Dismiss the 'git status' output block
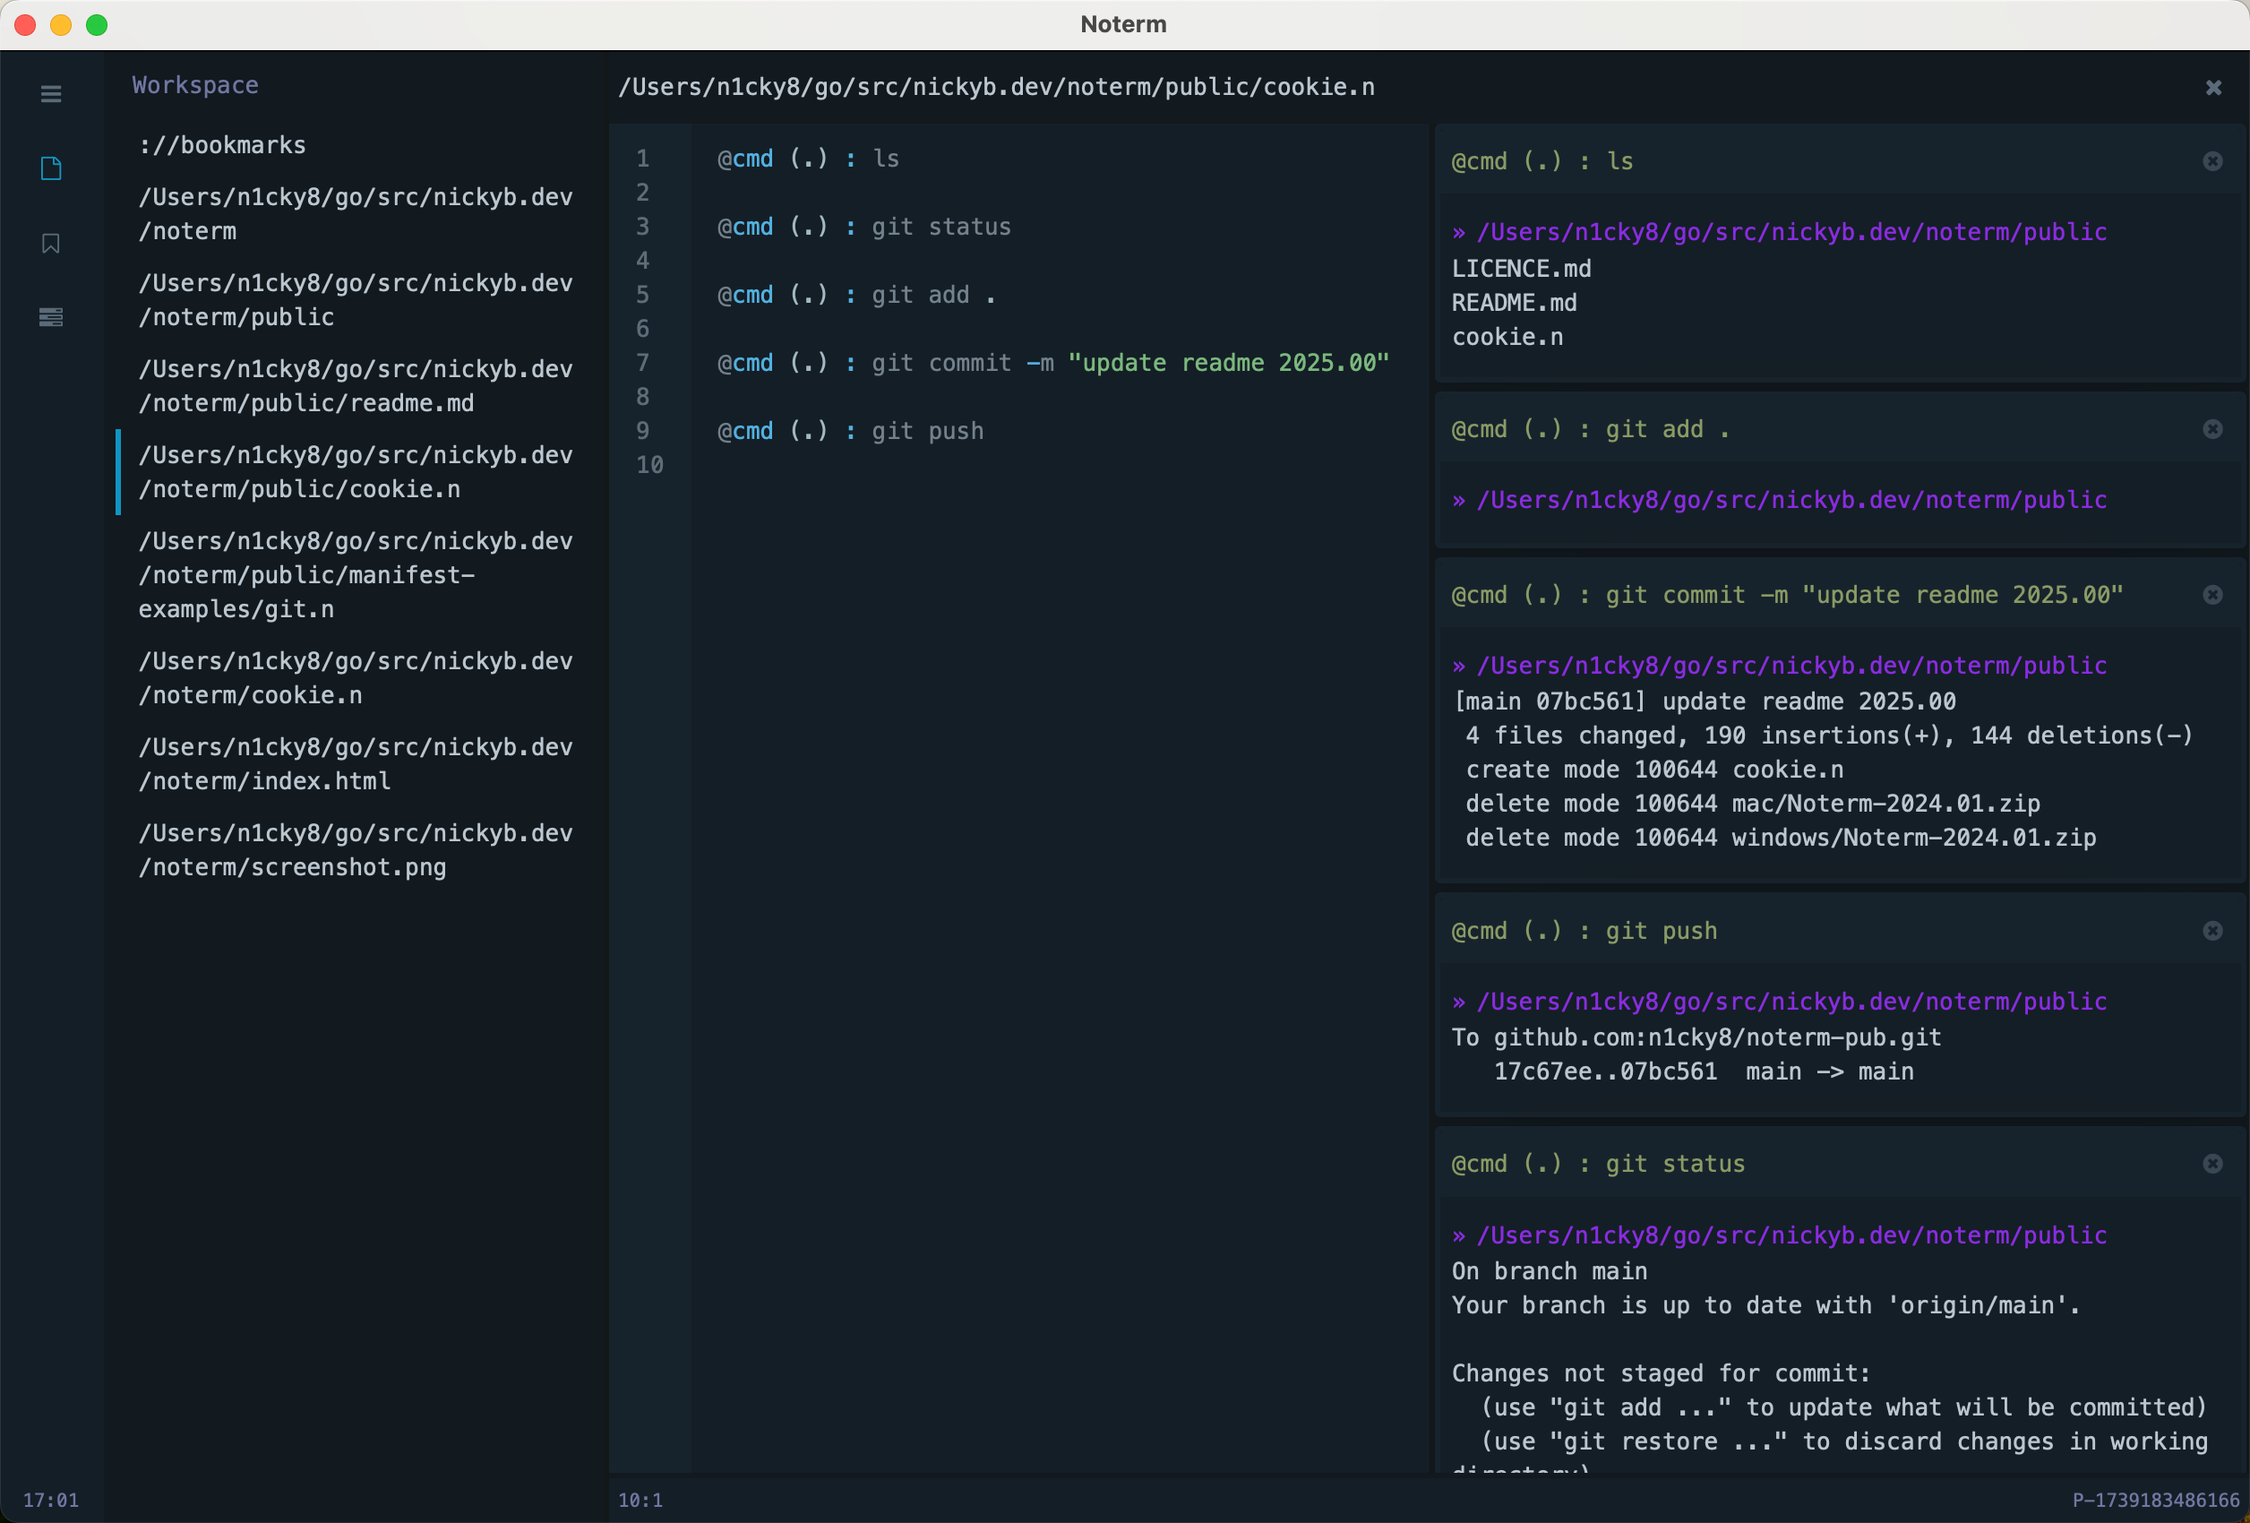Screen dimensions: 2250x1523 [2212, 1164]
